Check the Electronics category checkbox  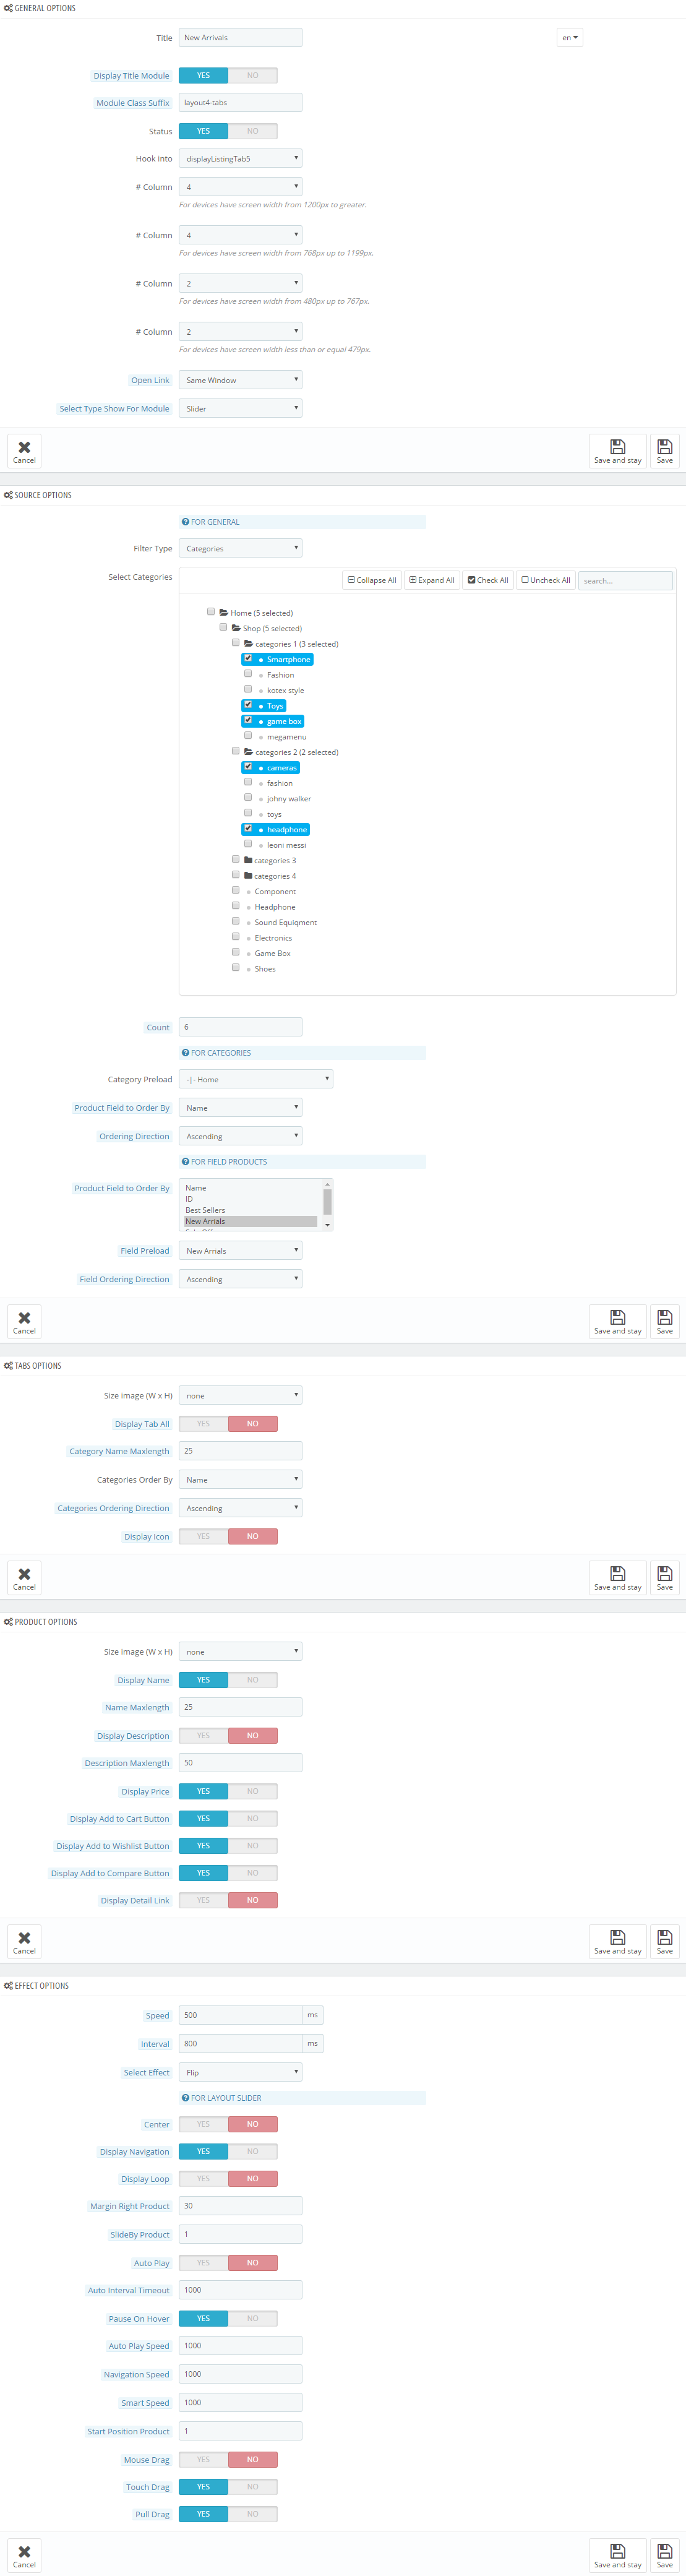(236, 937)
